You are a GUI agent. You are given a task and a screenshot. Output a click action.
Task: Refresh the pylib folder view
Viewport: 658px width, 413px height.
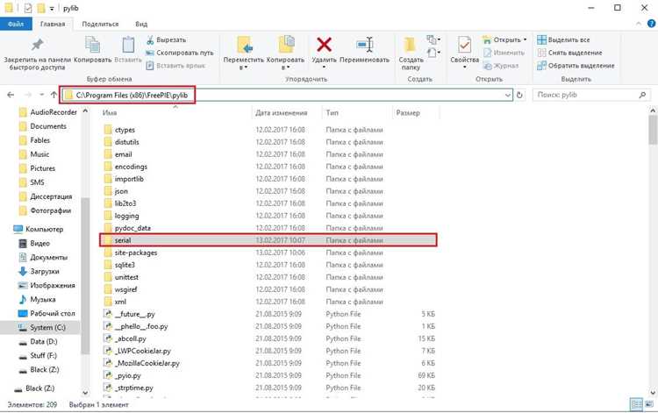point(519,96)
